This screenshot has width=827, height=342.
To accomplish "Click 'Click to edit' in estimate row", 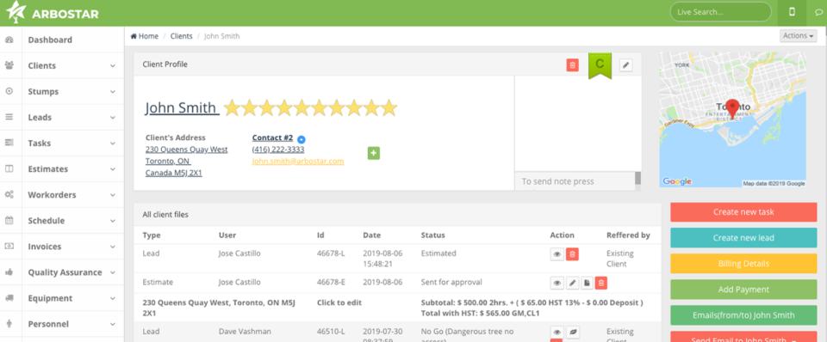I will click(339, 303).
